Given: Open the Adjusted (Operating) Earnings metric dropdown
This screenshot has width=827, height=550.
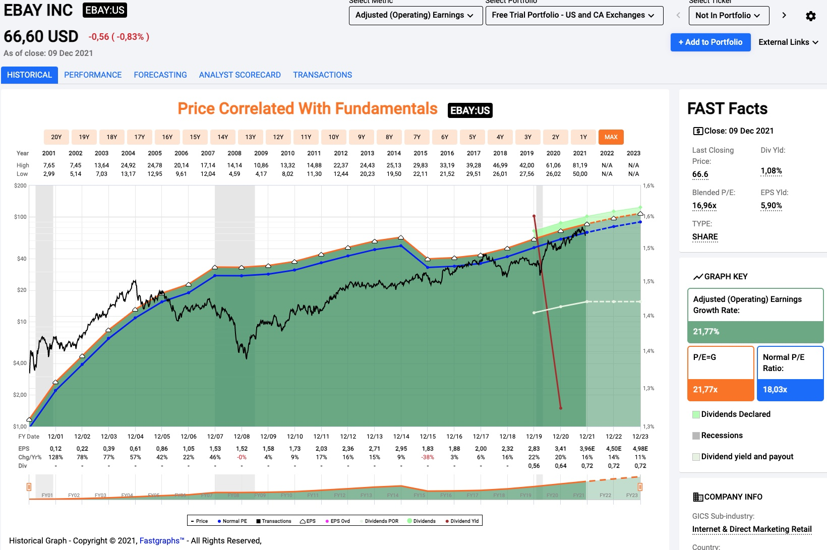Looking at the screenshot, I should [416, 15].
